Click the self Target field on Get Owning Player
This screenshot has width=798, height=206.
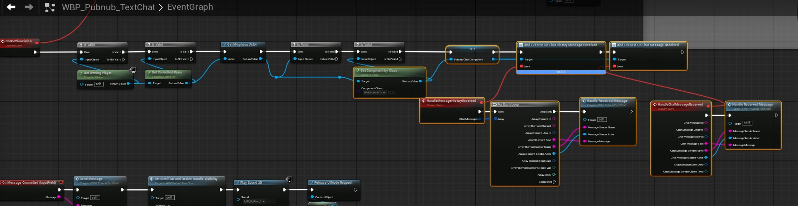98,84
